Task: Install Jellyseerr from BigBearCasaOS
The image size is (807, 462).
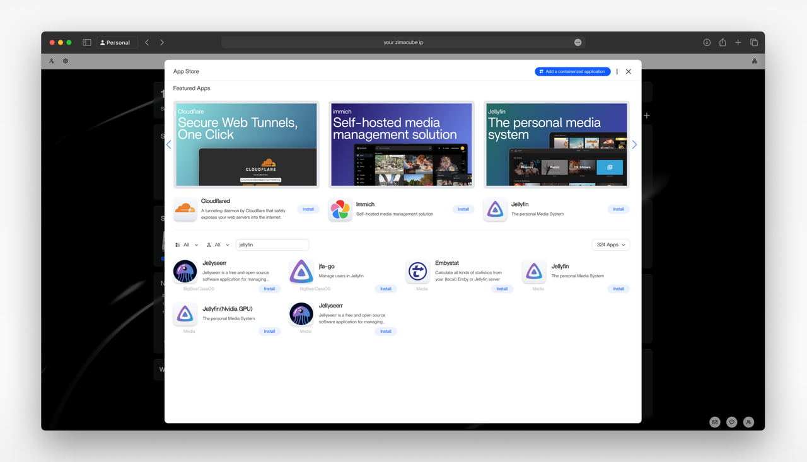Action: tap(269, 289)
